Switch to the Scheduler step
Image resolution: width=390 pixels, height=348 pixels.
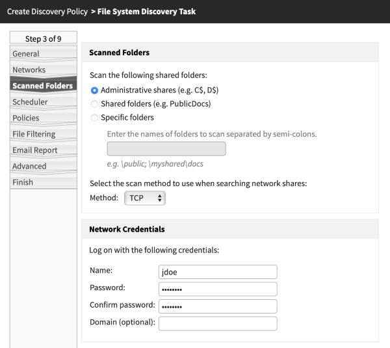(30, 102)
